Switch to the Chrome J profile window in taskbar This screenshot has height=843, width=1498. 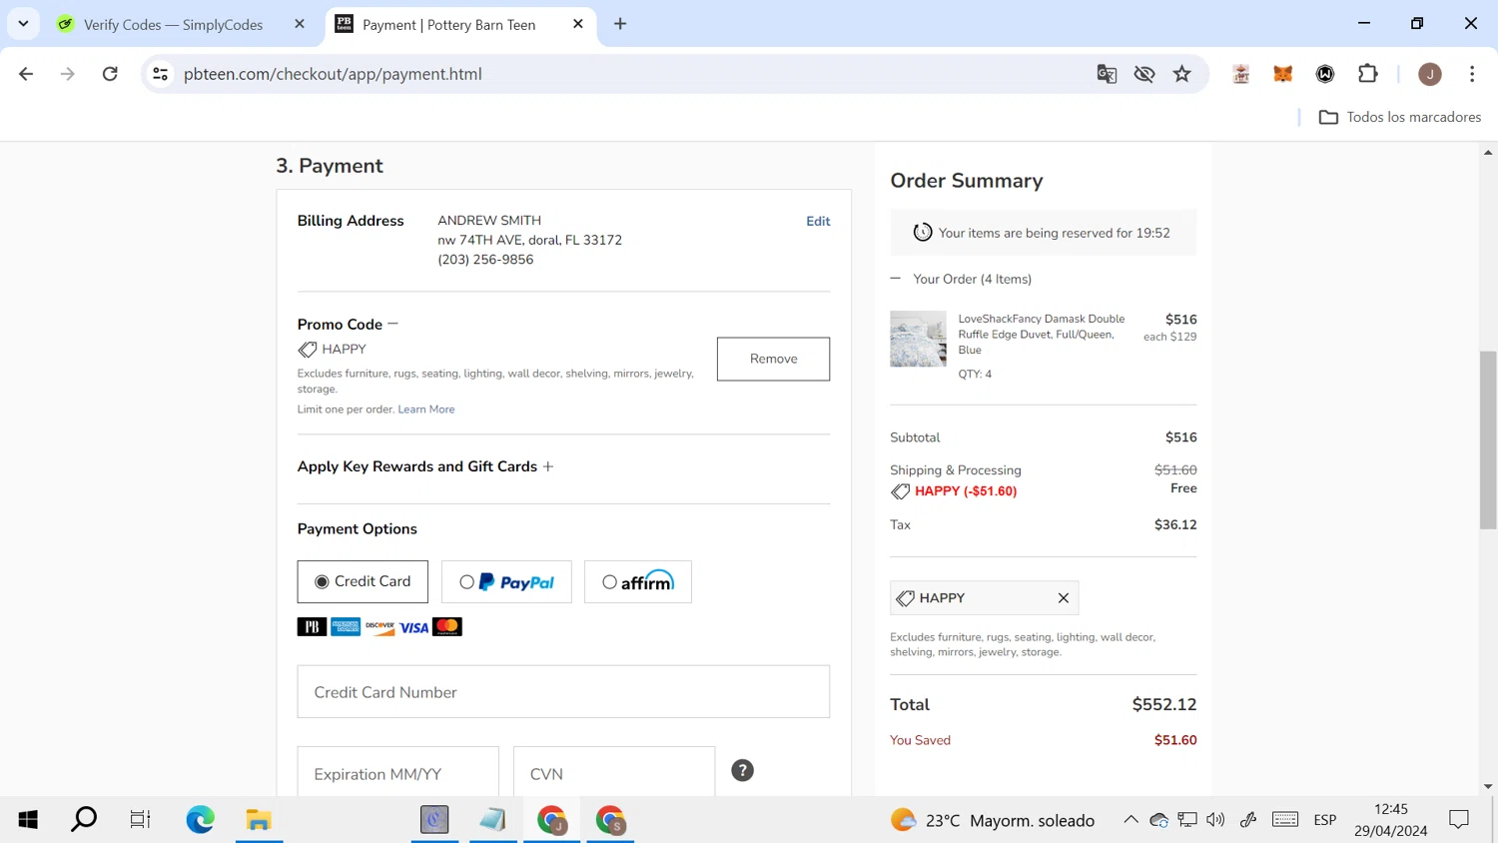[551, 820]
